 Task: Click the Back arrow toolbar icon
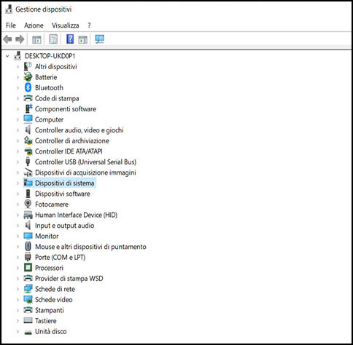[x=7, y=39]
